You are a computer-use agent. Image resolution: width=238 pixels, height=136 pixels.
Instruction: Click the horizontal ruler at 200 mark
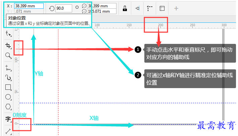160,25
